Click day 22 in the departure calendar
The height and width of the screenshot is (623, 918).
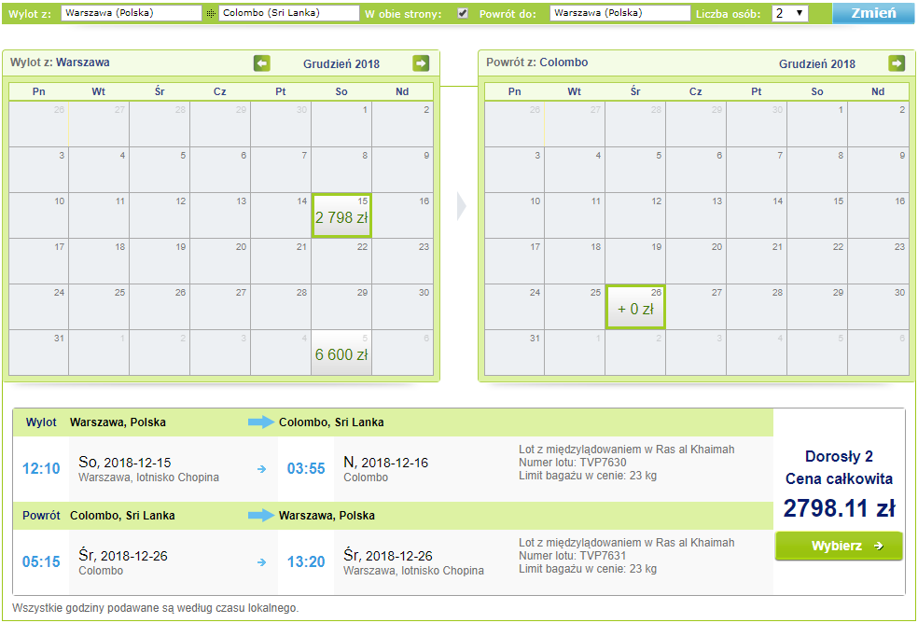point(341,261)
